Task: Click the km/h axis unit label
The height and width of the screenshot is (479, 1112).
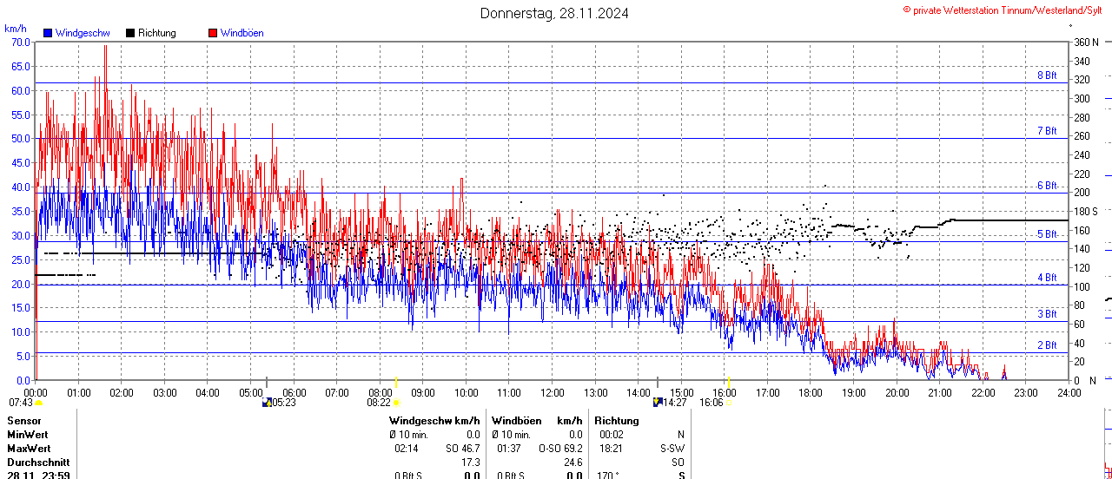Action: tap(16, 29)
